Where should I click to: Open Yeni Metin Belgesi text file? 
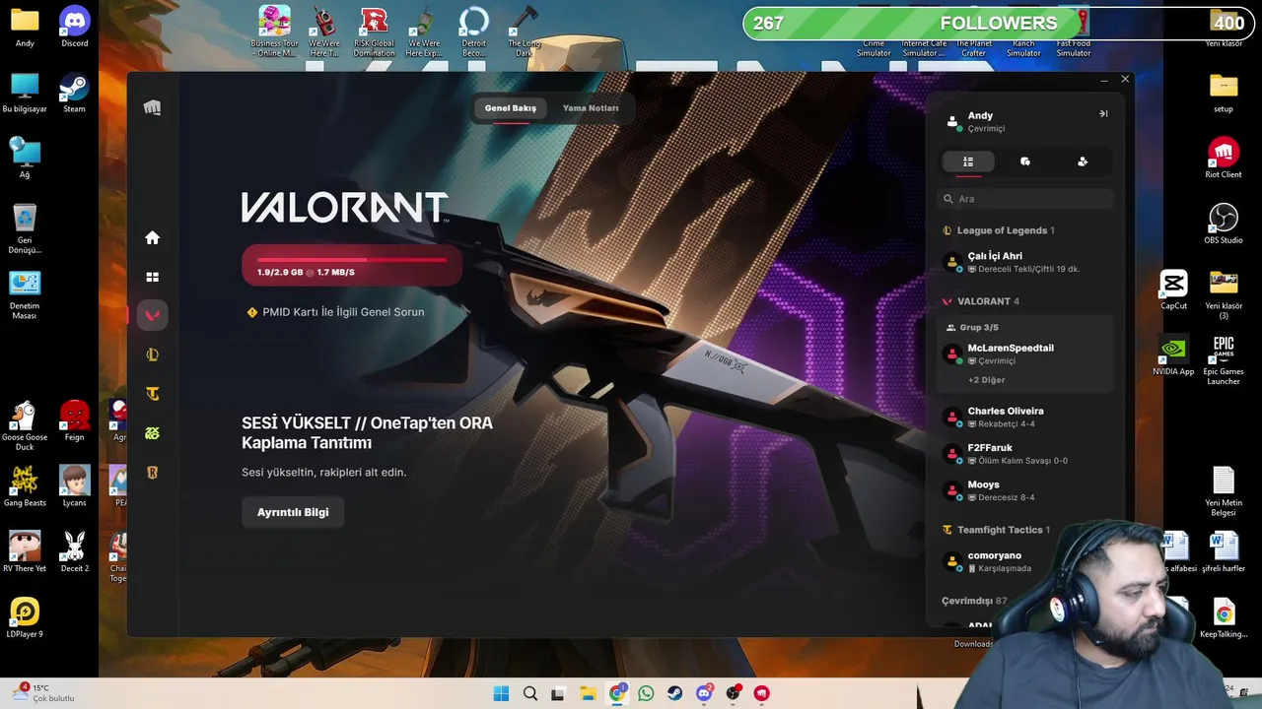pyautogui.click(x=1224, y=491)
